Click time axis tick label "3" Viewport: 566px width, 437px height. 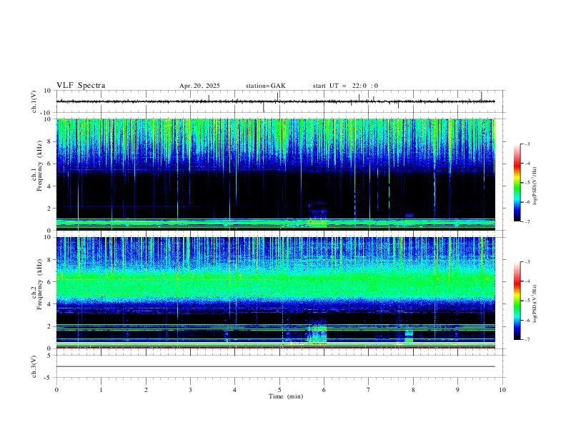(190, 390)
